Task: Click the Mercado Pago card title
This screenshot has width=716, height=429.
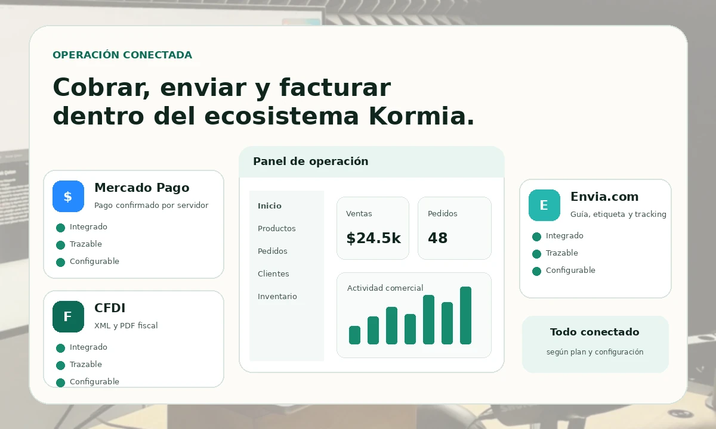Action: 142,188
